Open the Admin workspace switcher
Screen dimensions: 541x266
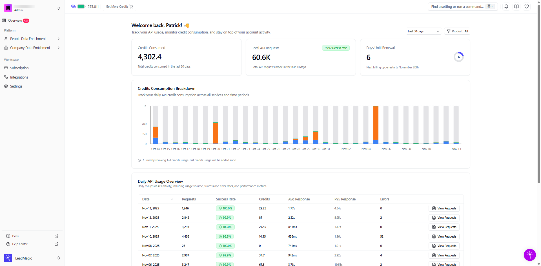[x=32, y=8]
